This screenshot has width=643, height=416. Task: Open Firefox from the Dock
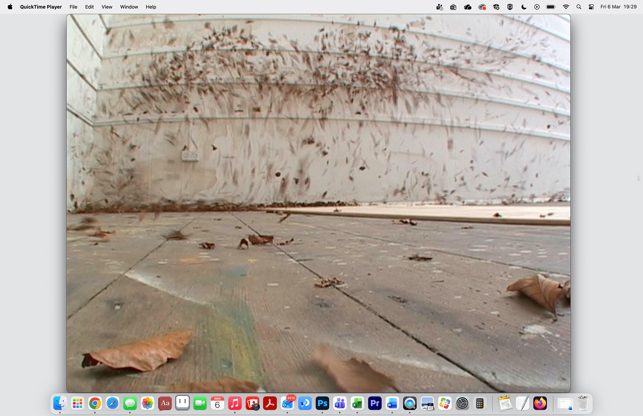click(540, 403)
